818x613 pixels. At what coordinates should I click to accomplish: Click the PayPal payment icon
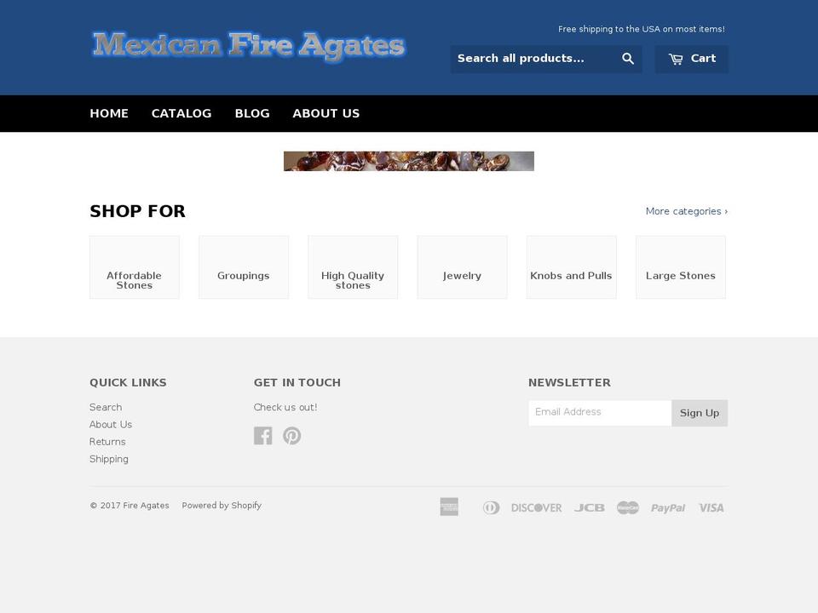[668, 507]
